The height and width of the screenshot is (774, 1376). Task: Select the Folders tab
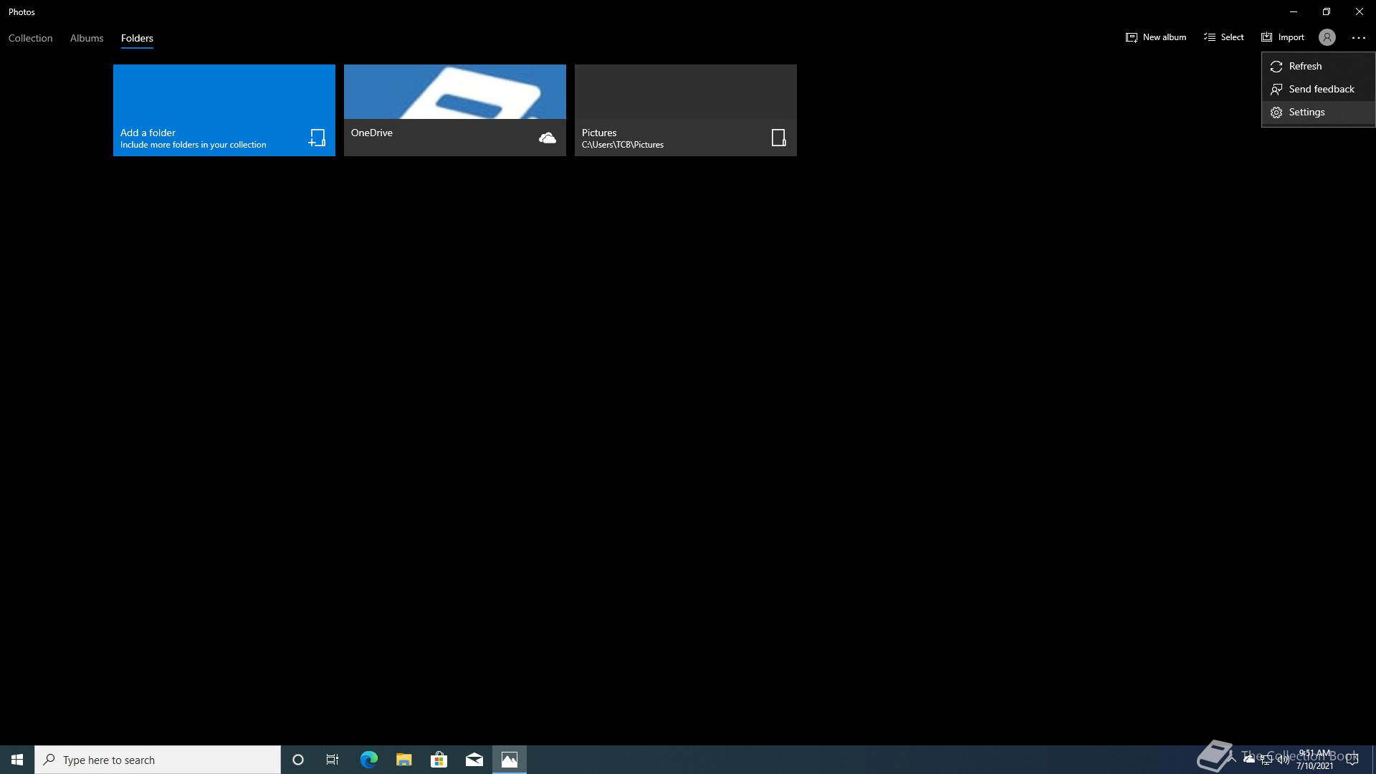pos(137,38)
